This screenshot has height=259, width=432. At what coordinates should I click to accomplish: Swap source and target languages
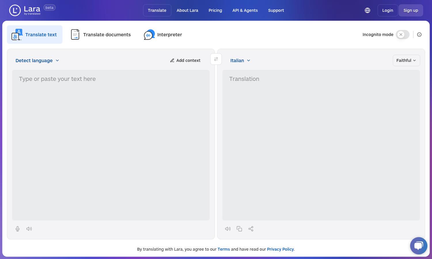[x=216, y=59]
